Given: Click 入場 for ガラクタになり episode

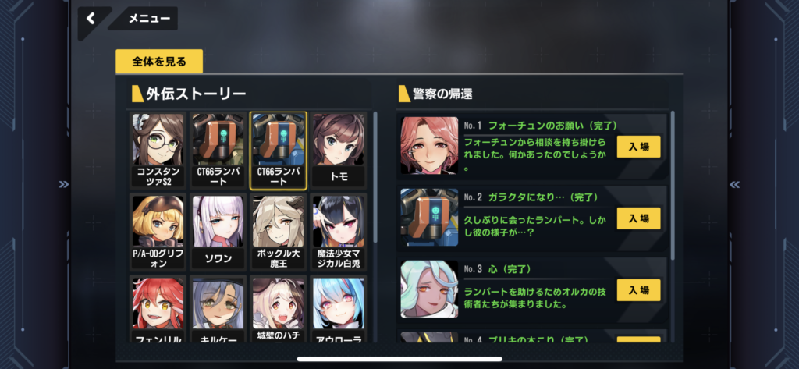Looking at the screenshot, I should coord(638,218).
